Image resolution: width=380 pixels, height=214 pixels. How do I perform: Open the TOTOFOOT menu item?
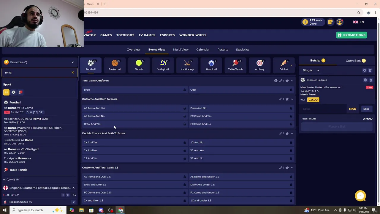pos(125,35)
